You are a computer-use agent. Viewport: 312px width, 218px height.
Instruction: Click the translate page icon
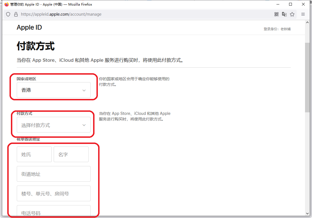click(x=284, y=14)
